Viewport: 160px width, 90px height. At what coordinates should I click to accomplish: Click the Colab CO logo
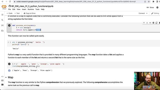pos(4,7)
